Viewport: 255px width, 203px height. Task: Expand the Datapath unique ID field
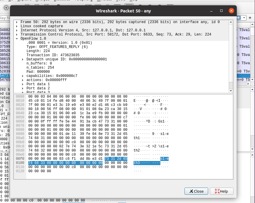tap(23, 59)
